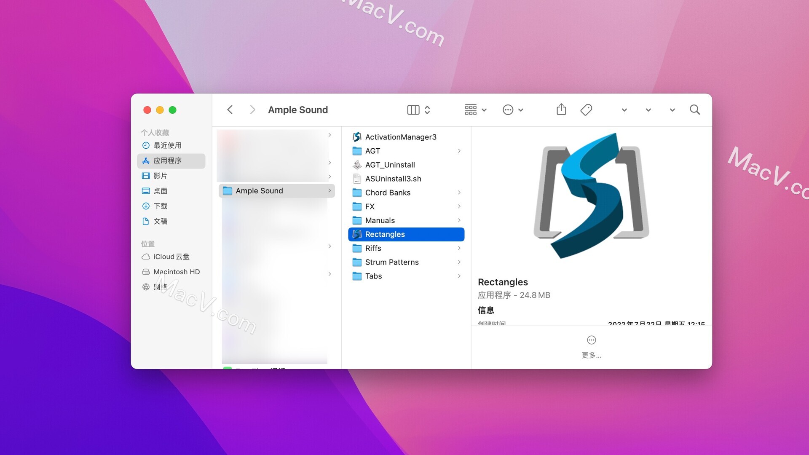Click the FX folder icon
This screenshot has height=455, width=809.
pos(357,206)
